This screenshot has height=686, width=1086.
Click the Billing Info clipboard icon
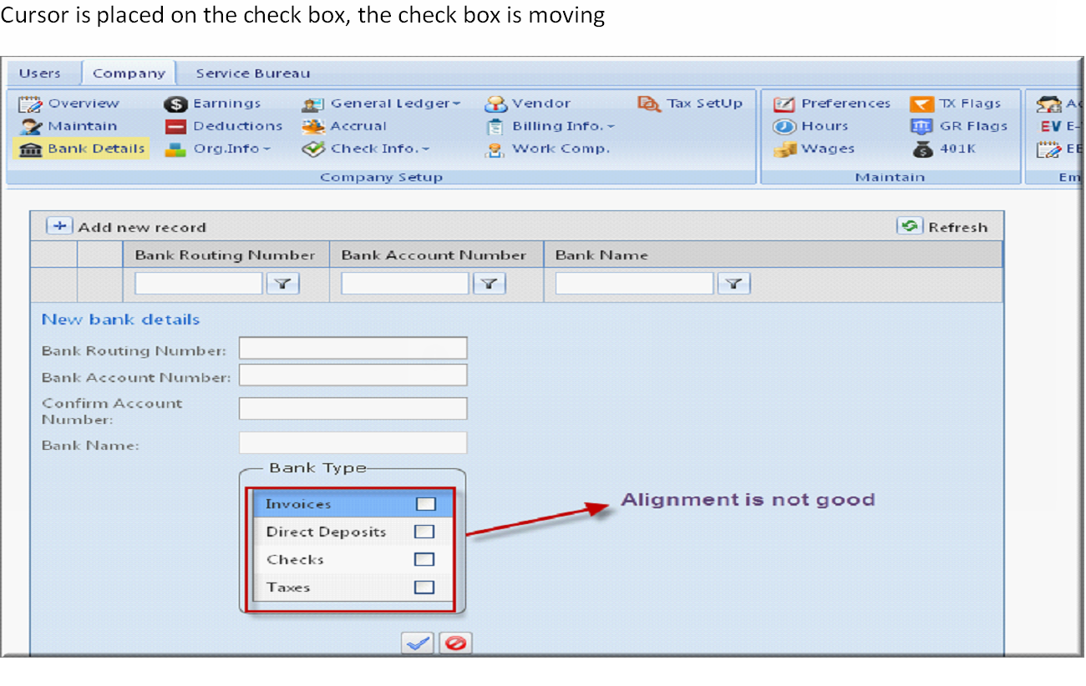tap(496, 127)
